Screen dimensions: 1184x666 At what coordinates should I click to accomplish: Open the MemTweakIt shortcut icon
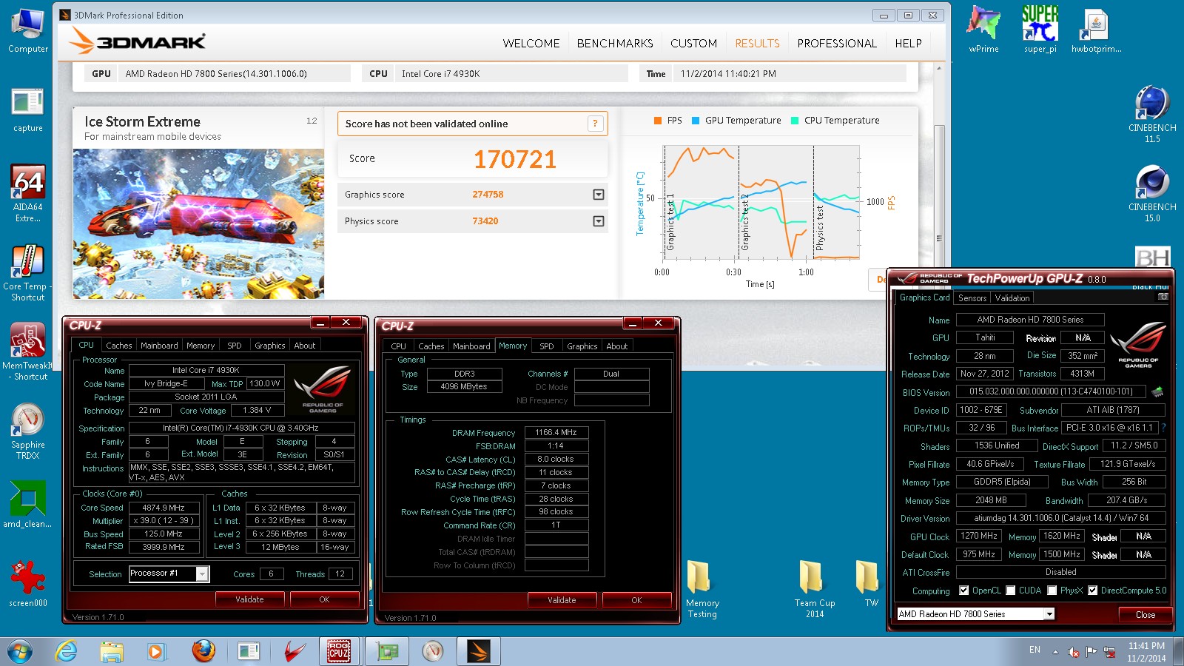[28, 351]
